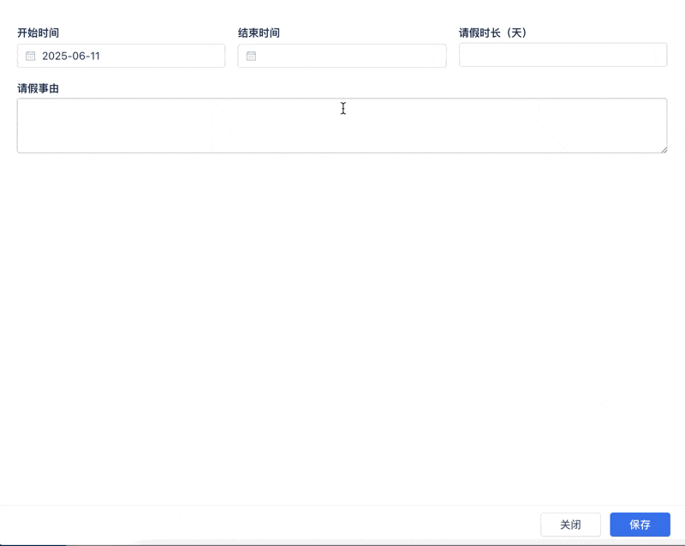Screen dimensions: 685x546
Task: Click the right end of 请假时长 input
Action: [655, 55]
